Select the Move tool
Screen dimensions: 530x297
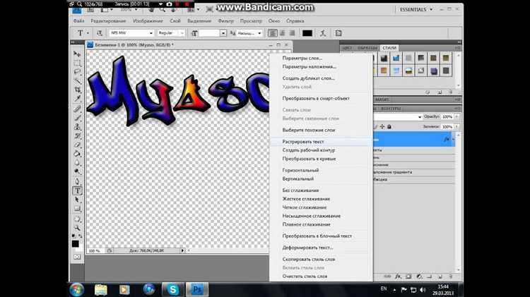[x=77, y=54]
